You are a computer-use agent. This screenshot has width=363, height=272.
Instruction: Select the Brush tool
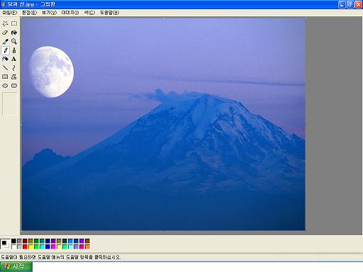tap(14, 50)
